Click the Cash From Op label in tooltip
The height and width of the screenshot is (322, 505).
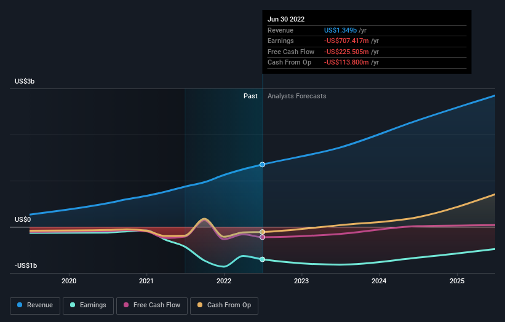coord(289,63)
